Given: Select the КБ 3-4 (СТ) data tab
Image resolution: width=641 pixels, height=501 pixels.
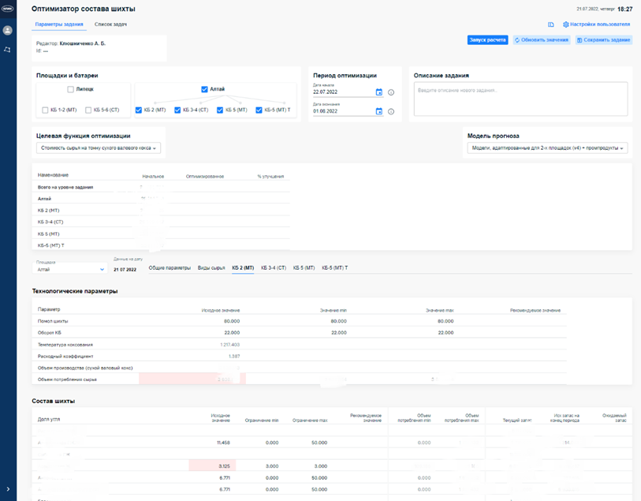Looking at the screenshot, I should click(274, 268).
